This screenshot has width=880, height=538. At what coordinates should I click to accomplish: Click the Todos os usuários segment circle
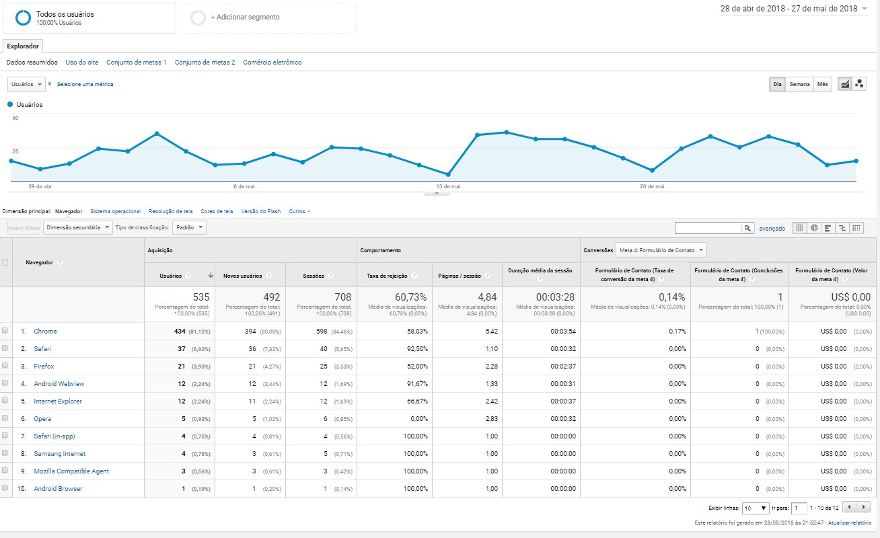(24, 17)
